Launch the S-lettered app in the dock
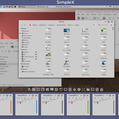The image size is (119, 119). 38,90
